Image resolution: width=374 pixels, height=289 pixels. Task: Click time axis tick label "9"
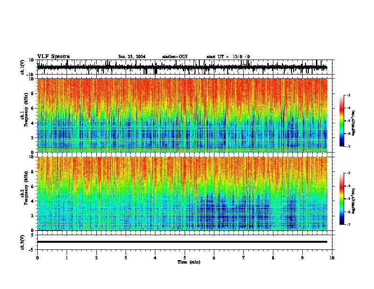[302, 258]
